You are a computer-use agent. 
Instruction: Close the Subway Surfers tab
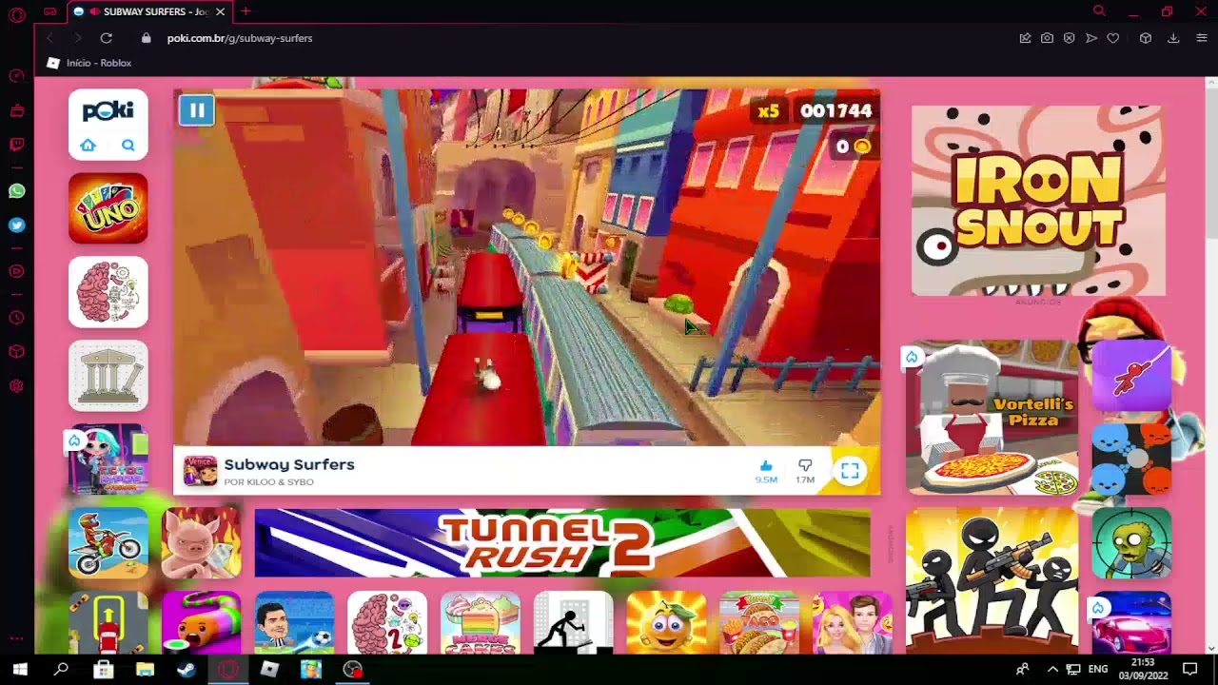click(x=220, y=11)
